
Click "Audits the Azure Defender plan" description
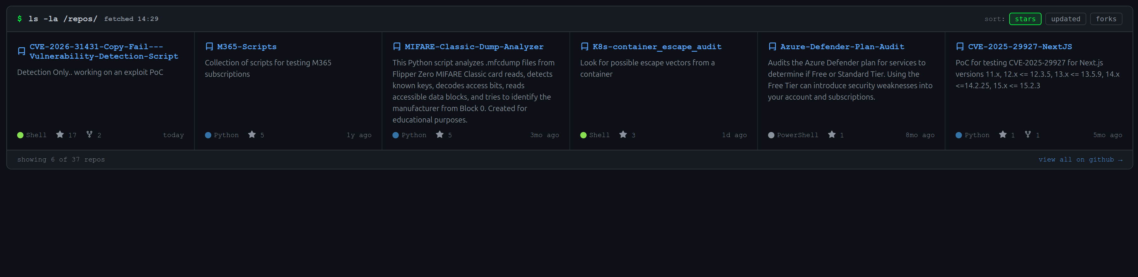point(850,80)
